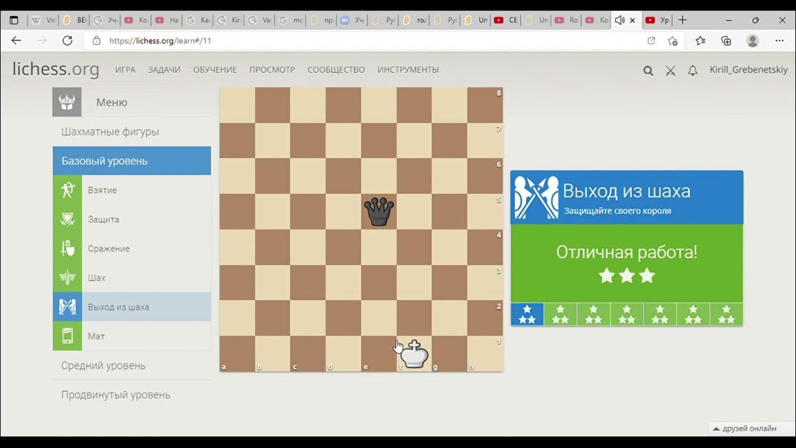This screenshot has width=796, height=448.
Task: Close the active audio-playing tab
Action: click(632, 20)
